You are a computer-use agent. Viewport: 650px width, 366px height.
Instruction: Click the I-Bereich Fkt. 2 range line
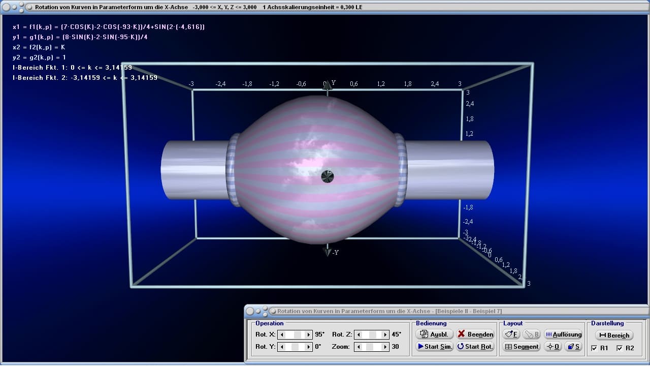tap(85, 78)
